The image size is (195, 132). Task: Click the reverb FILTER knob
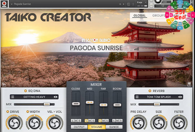coord(179,123)
